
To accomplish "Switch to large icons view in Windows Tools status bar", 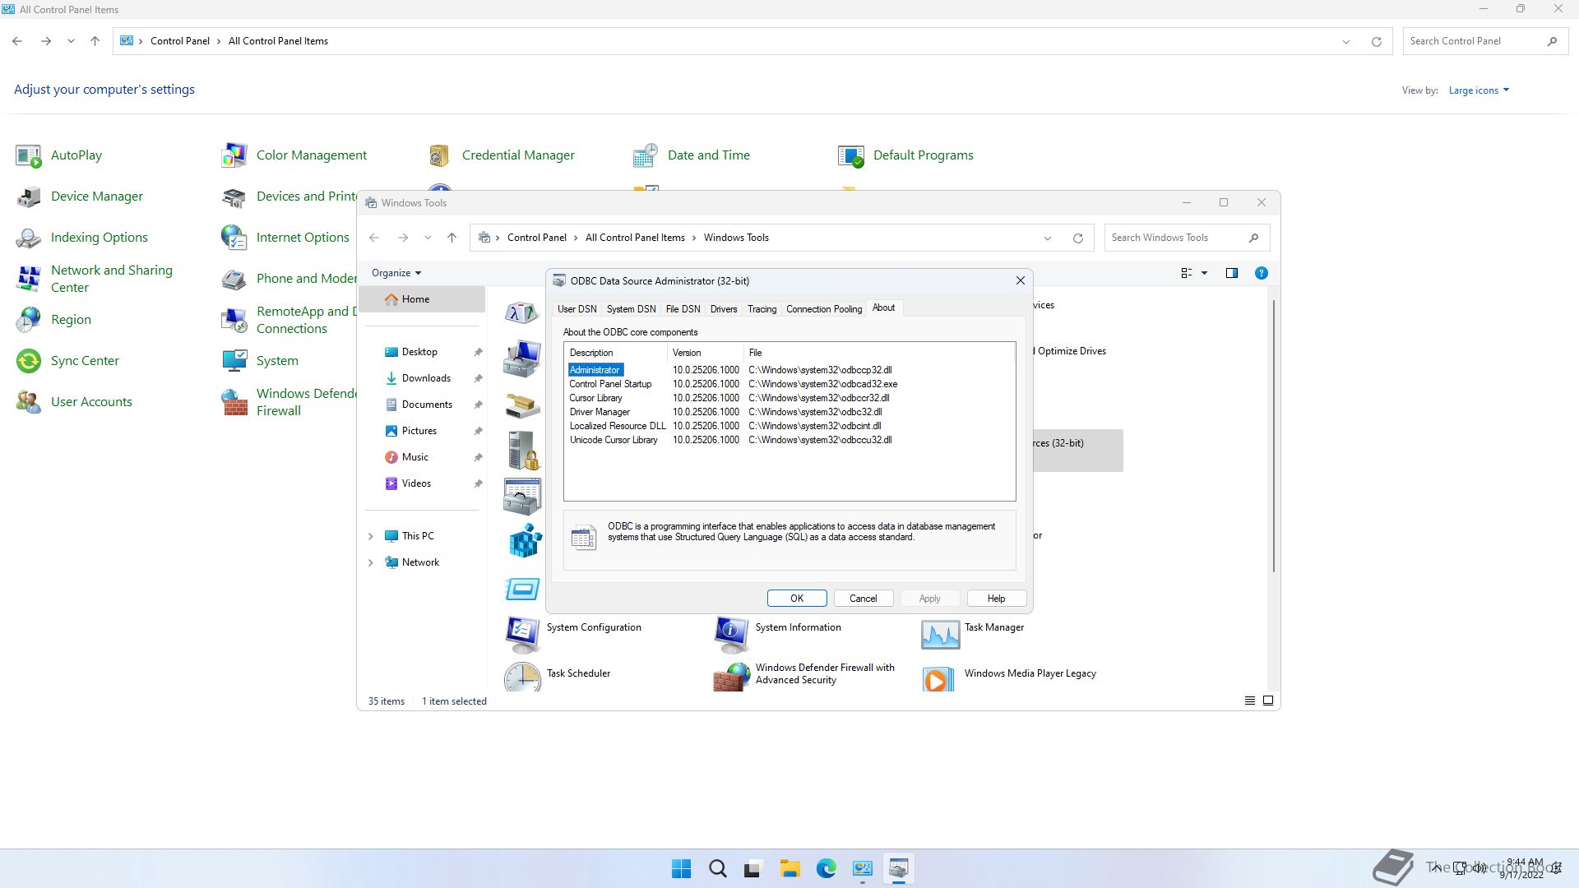I will click(x=1268, y=701).
